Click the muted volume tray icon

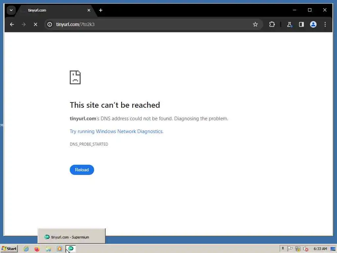pos(306,249)
